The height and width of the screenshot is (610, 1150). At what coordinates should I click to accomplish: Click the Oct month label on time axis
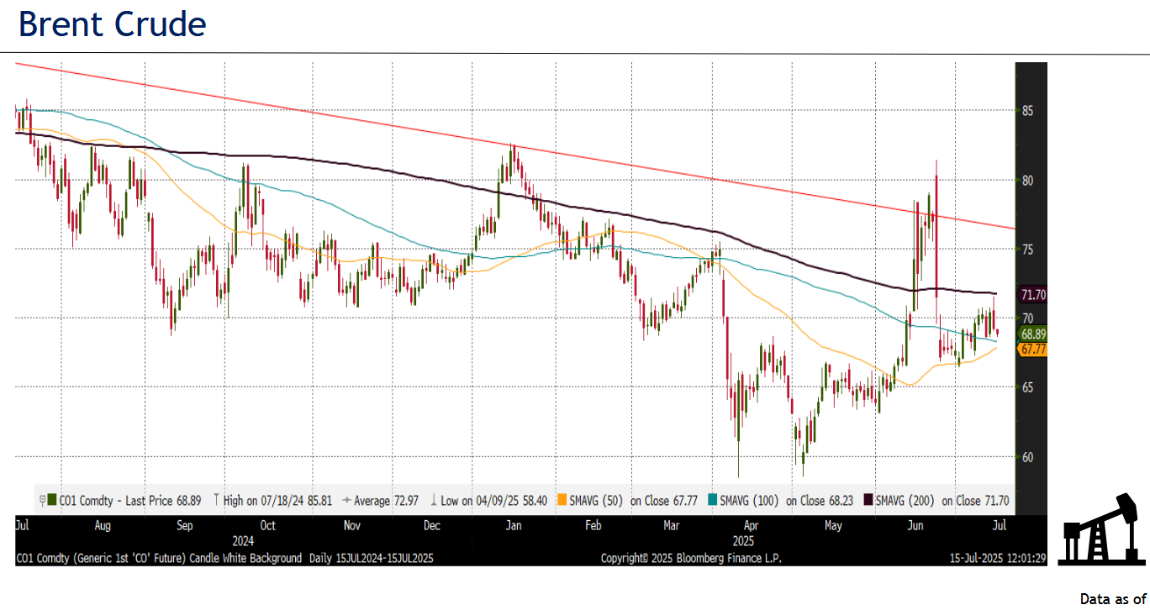[267, 525]
